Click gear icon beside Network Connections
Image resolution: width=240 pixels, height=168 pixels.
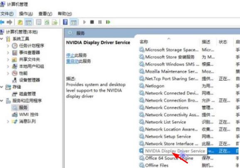coord(141,107)
